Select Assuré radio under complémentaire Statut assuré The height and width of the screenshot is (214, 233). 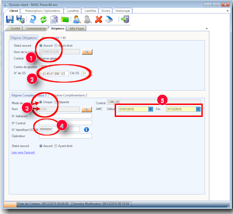click(x=41, y=146)
